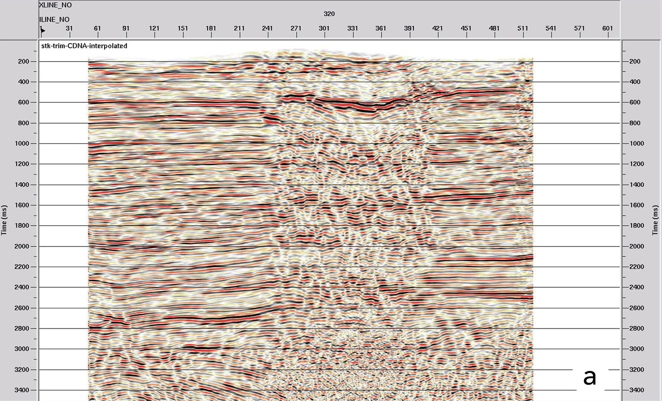The height and width of the screenshot is (401, 662).
Task: Select the ILINE_NO header label
Action: (x=54, y=19)
